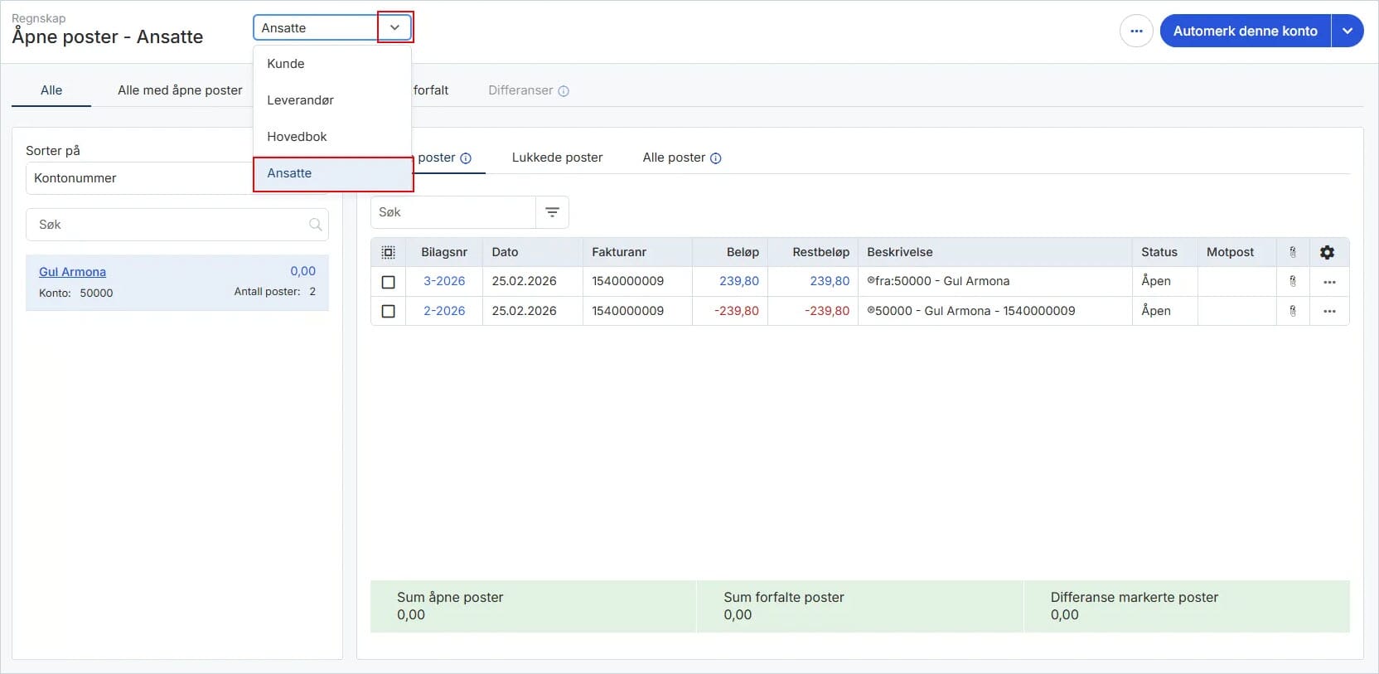The height and width of the screenshot is (674, 1379).
Task: Click the Motpost column header
Action: 1236,252
